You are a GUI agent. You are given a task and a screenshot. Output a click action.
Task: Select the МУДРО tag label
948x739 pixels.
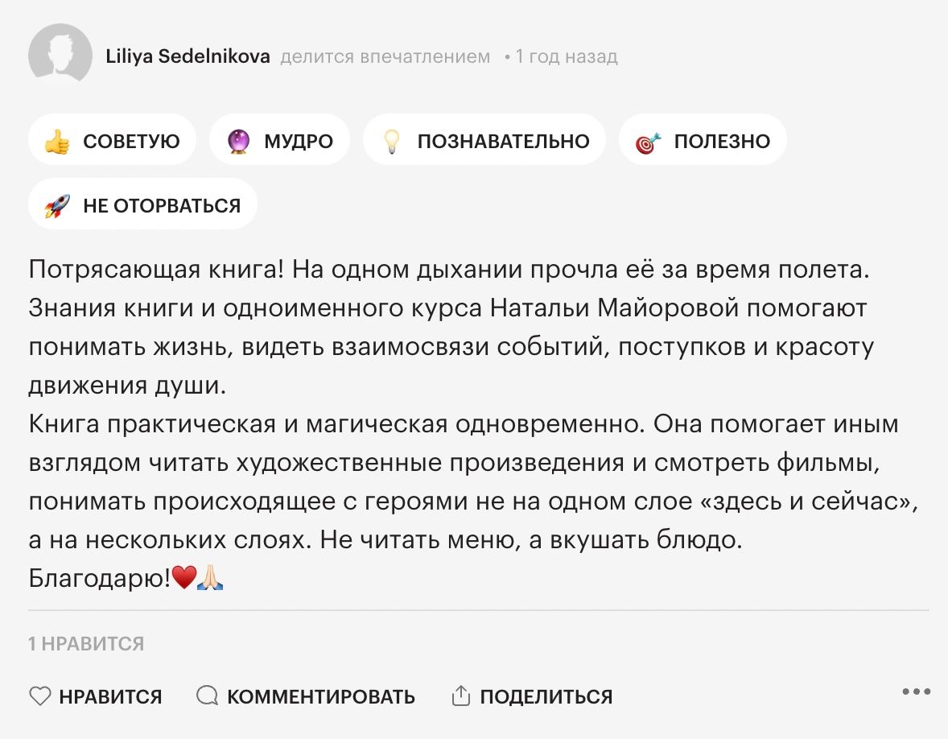coord(299,142)
